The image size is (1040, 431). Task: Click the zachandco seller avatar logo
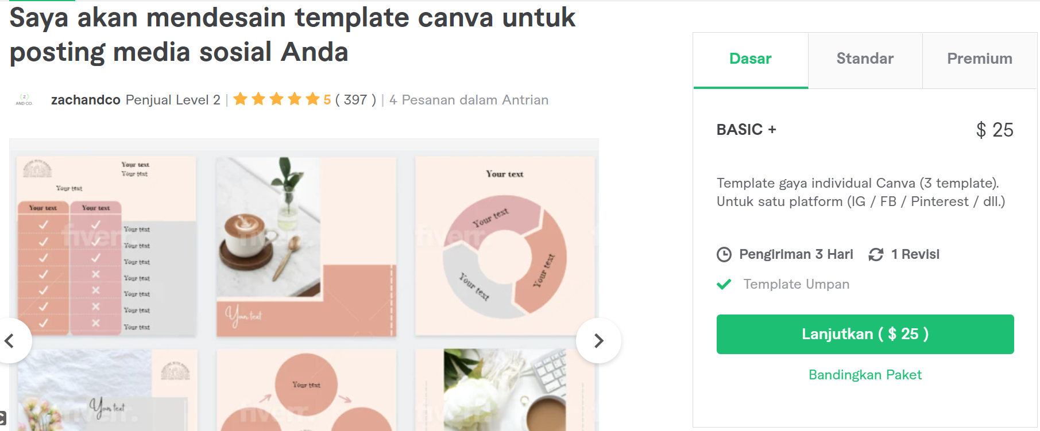click(24, 98)
